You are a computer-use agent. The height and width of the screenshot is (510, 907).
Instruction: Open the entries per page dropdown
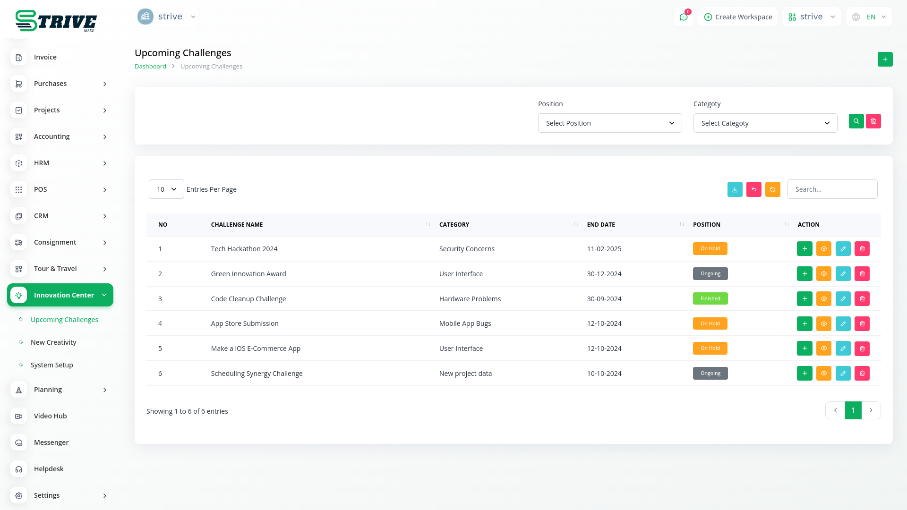[166, 189]
